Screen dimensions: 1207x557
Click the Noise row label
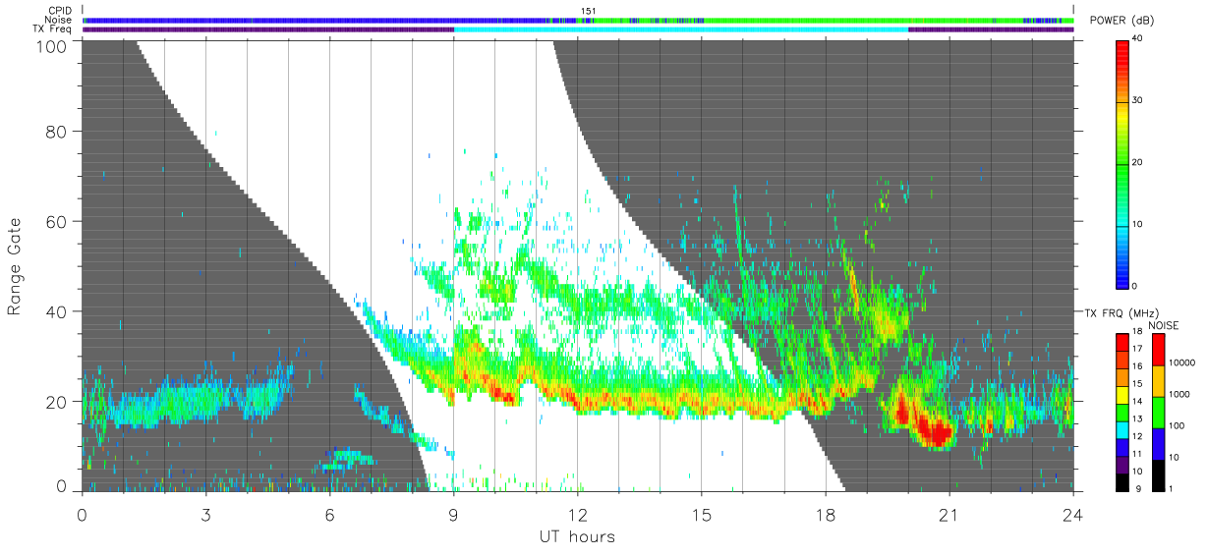pyautogui.click(x=58, y=20)
